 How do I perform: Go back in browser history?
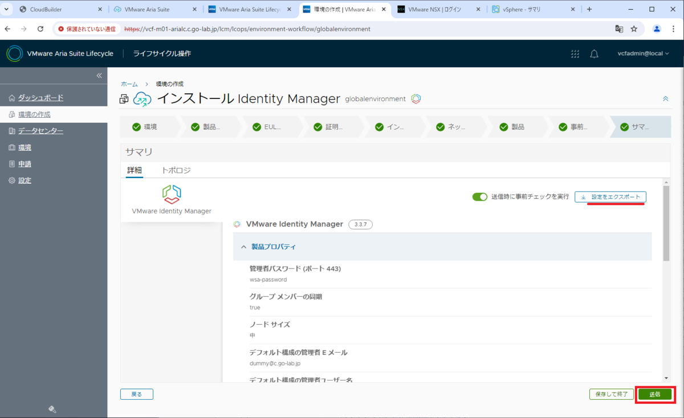(x=7, y=28)
